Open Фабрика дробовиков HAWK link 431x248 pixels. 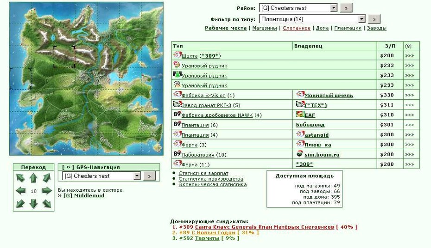point(217,115)
